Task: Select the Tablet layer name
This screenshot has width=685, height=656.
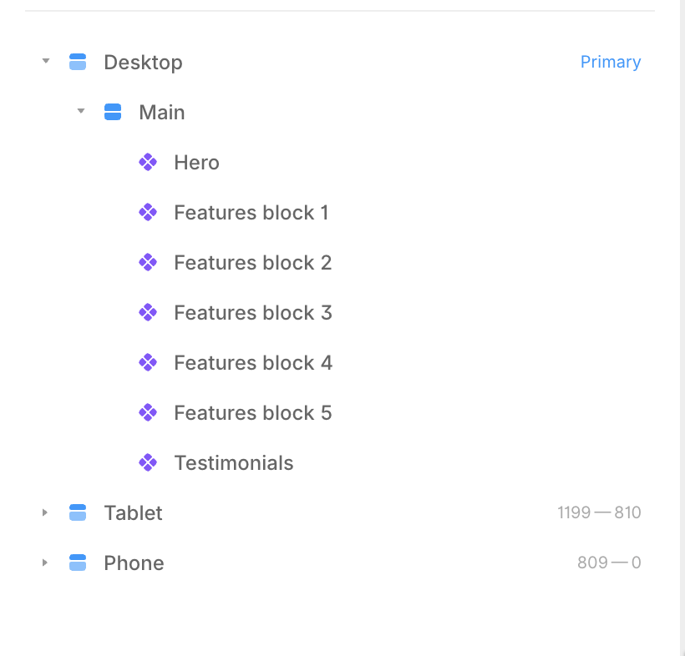Action: pos(134,512)
